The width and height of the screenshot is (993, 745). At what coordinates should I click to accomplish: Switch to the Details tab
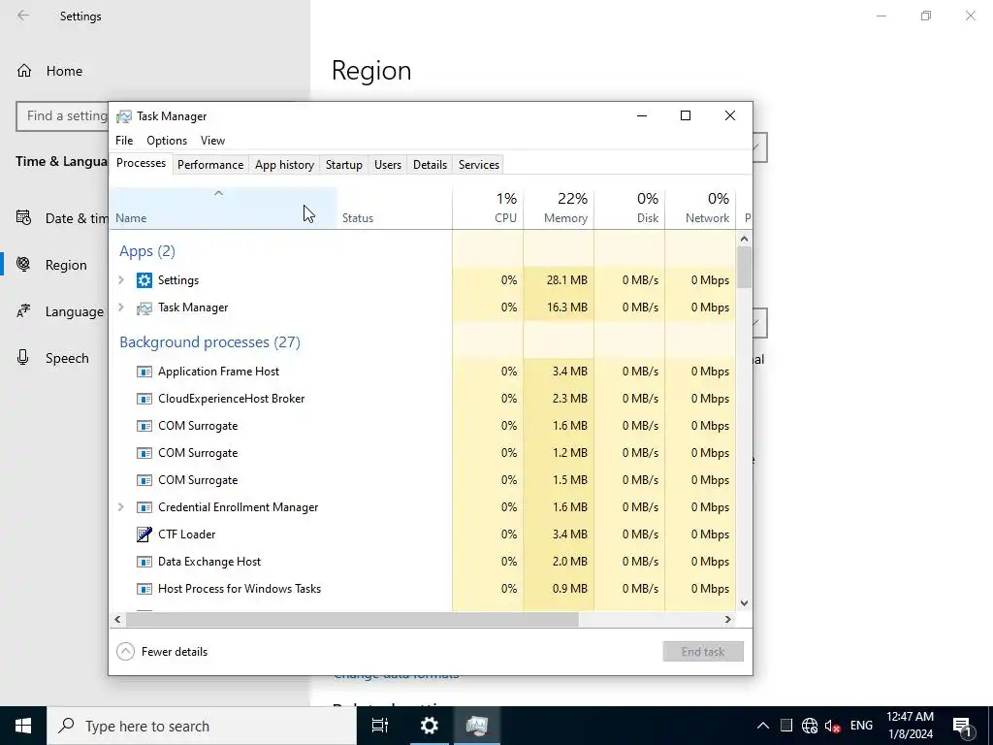tap(430, 165)
